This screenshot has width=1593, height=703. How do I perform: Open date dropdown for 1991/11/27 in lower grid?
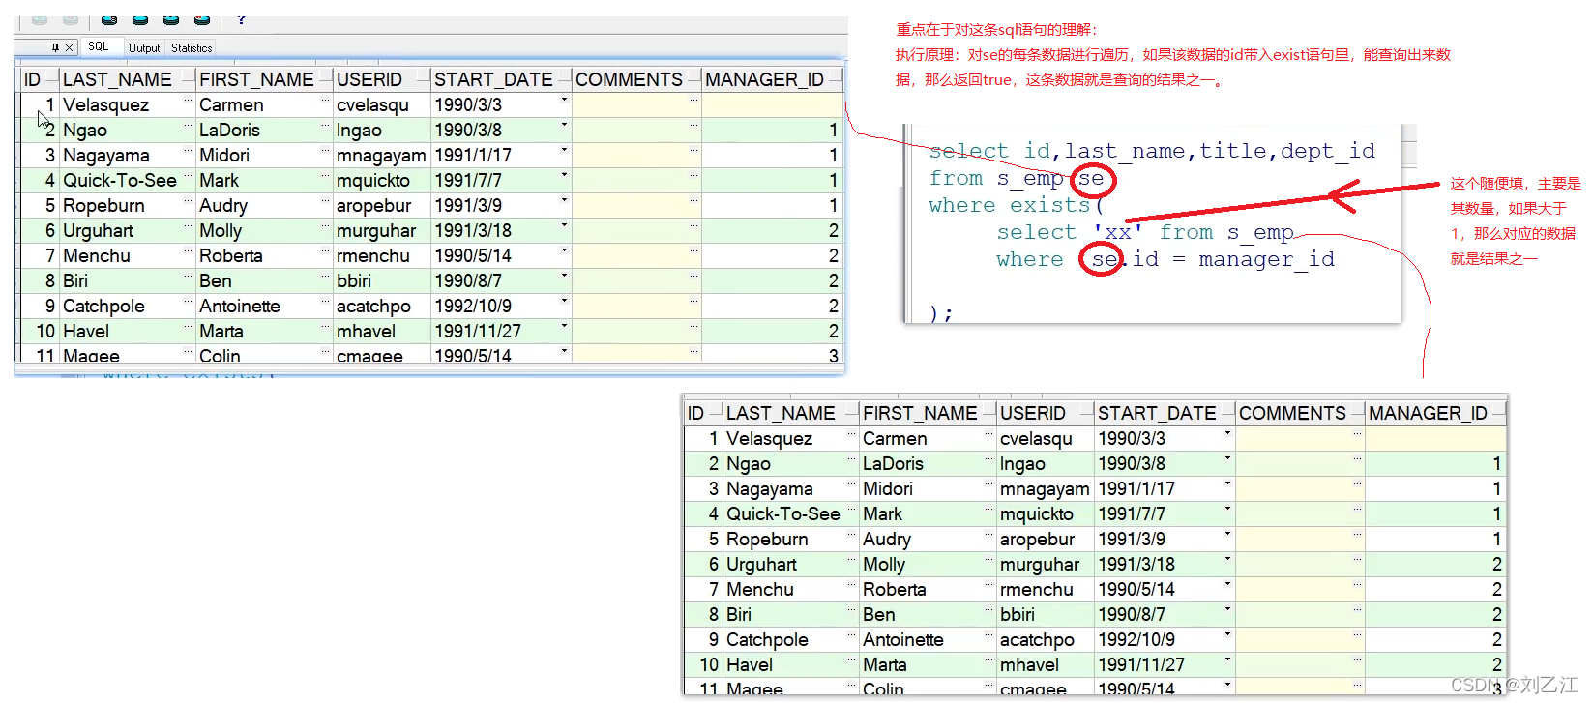tap(1227, 659)
